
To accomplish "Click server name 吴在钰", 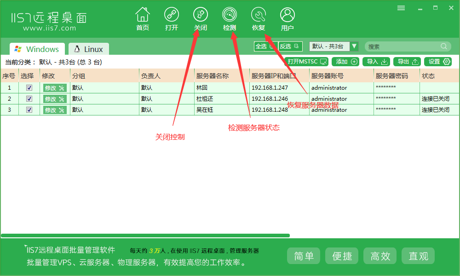I will 205,109.
